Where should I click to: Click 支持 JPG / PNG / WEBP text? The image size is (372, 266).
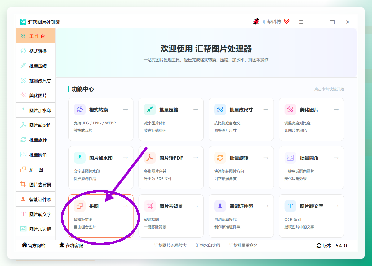click(x=95, y=123)
